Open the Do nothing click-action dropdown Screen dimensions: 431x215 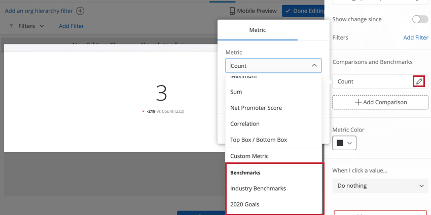pos(380,186)
